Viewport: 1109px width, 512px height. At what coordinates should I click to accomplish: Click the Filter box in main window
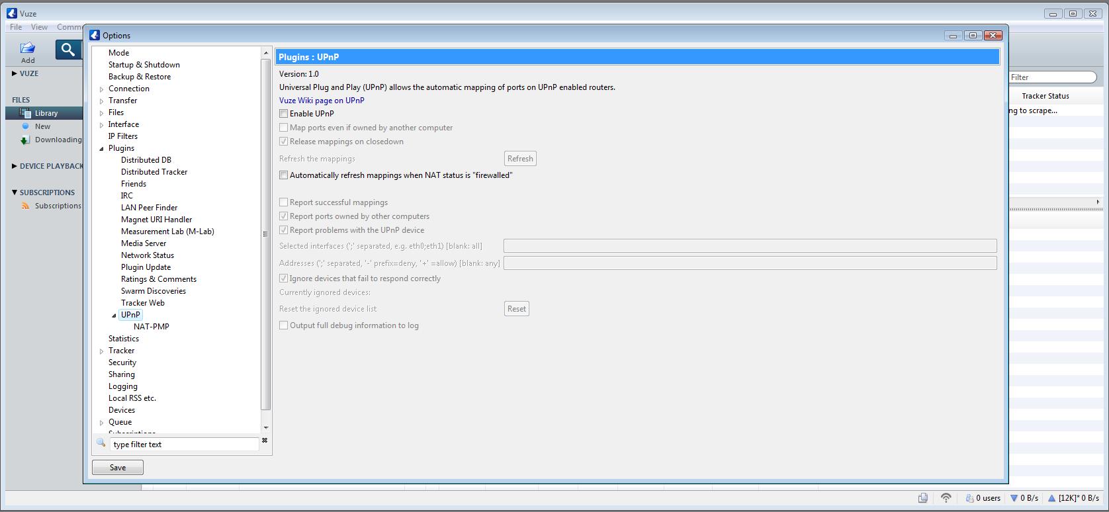[x=1052, y=77]
